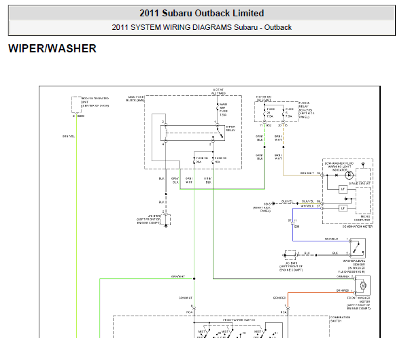This screenshot has height=338, width=410.
Task: Click the wiper relay switch contact symbol
Action: 219,133
